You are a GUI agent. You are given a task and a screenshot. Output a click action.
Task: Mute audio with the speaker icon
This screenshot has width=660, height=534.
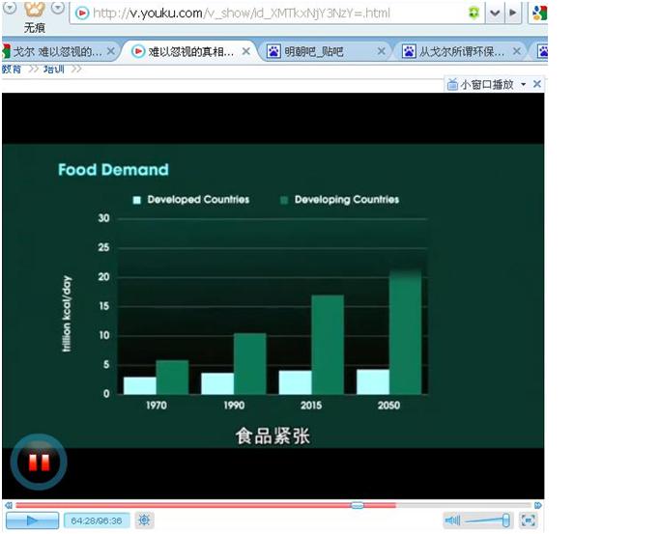click(452, 520)
